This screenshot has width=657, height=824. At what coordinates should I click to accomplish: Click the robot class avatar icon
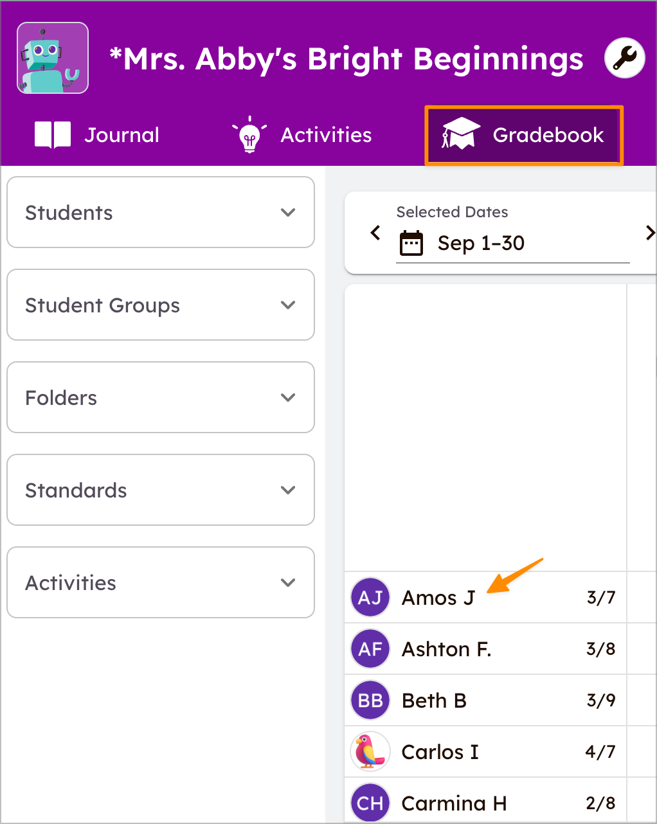pos(53,58)
